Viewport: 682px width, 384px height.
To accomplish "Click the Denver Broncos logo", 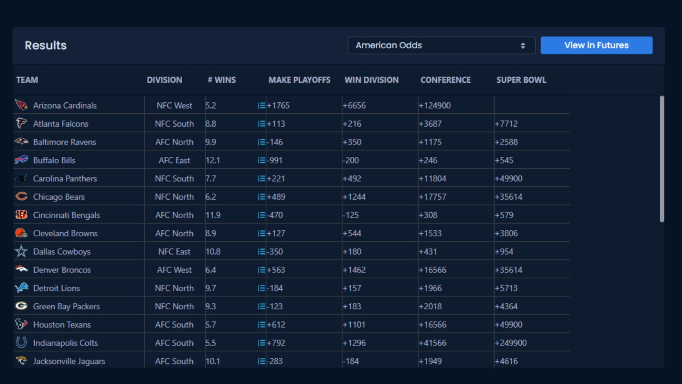I will pos(21,270).
